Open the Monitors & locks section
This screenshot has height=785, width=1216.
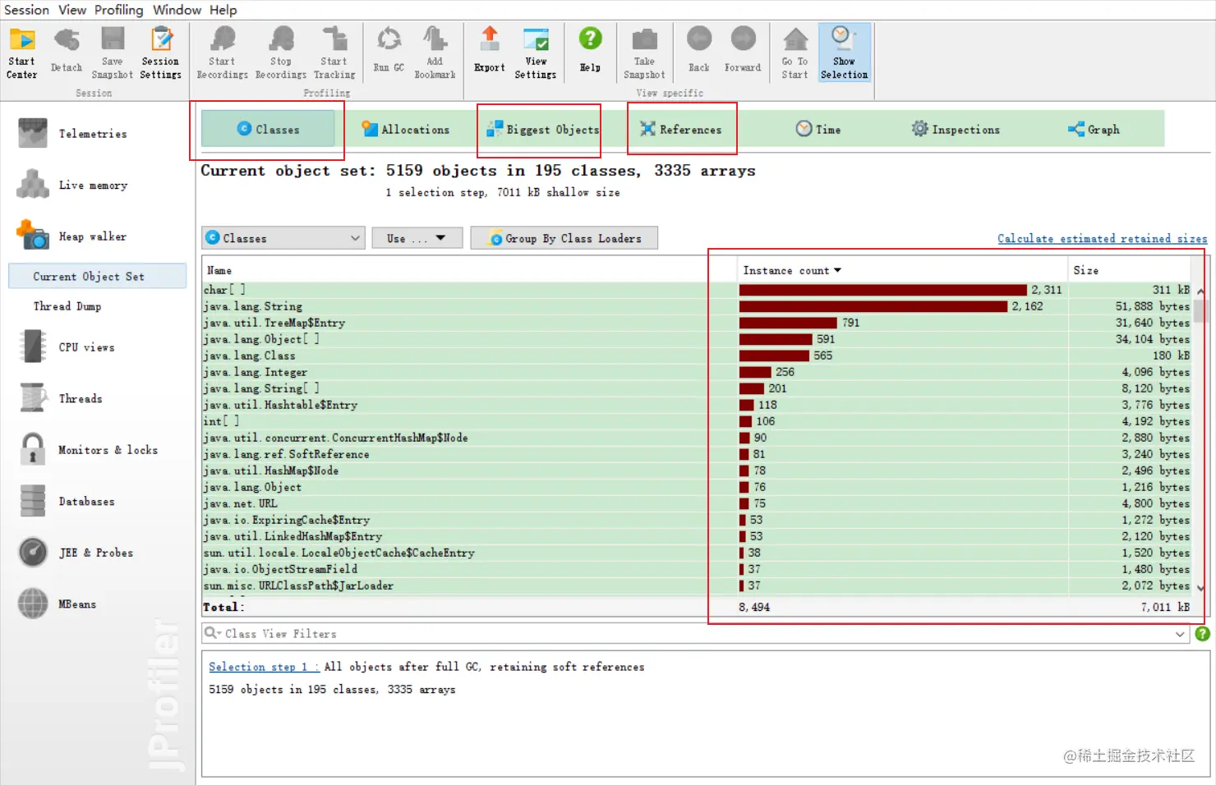point(93,450)
